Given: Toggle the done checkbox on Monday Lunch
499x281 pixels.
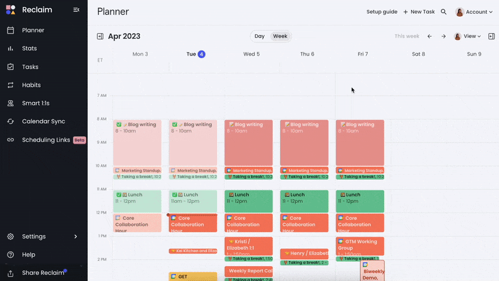Looking at the screenshot, I should pos(119,195).
